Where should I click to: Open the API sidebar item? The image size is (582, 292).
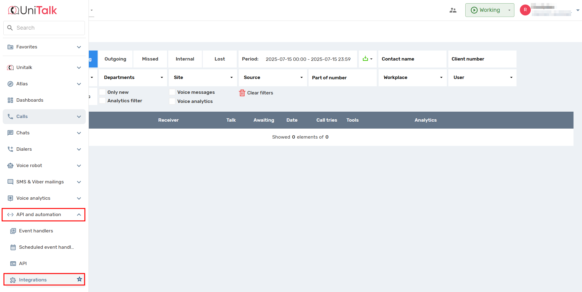(23, 264)
